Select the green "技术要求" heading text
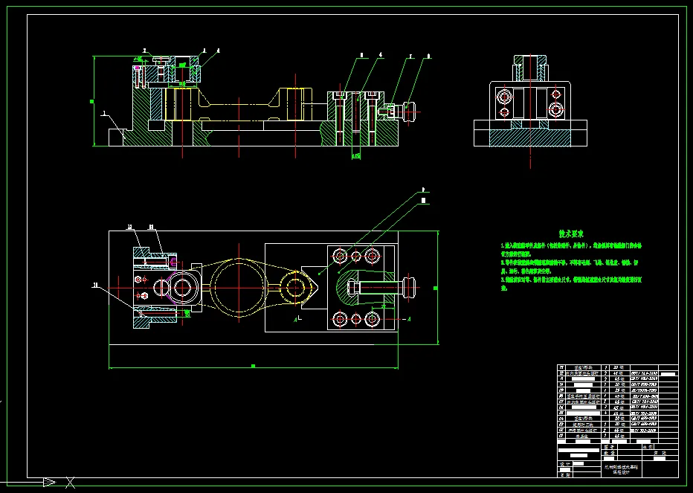Viewport: 693px width, 493px height. click(x=571, y=233)
